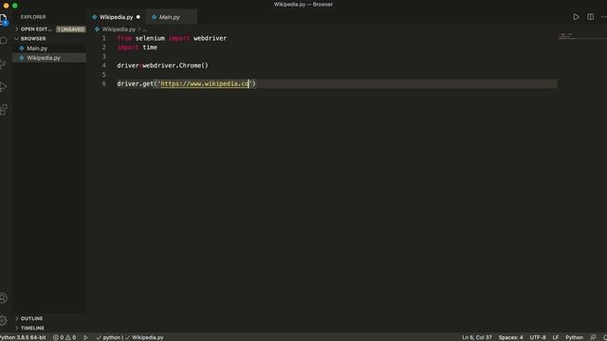Viewport: 607px width, 341px height.
Task: Open the Search view in the activity bar
Action: click(x=4, y=41)
